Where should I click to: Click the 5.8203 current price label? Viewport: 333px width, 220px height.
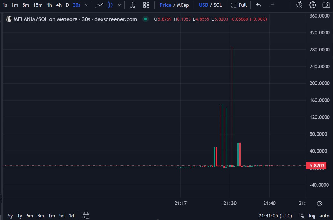316,166
